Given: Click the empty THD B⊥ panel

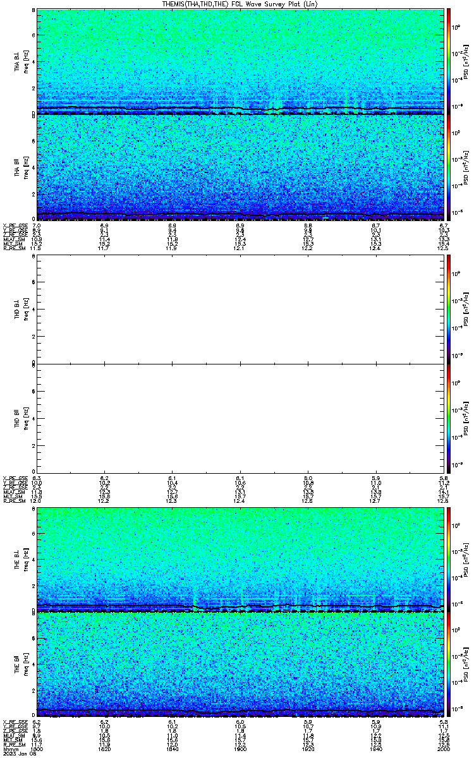Looking at the screenshot, I should 240,310.
